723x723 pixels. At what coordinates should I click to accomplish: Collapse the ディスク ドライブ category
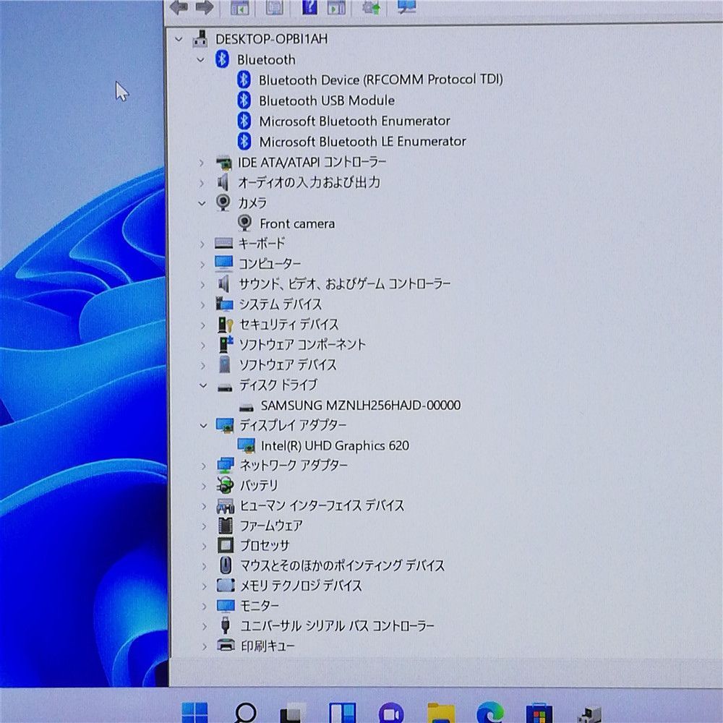203,385
